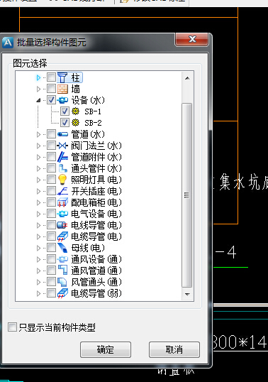268x382 pixels.
Task: Uncheck the SB-2 checkbox
Action: point(65,123)
